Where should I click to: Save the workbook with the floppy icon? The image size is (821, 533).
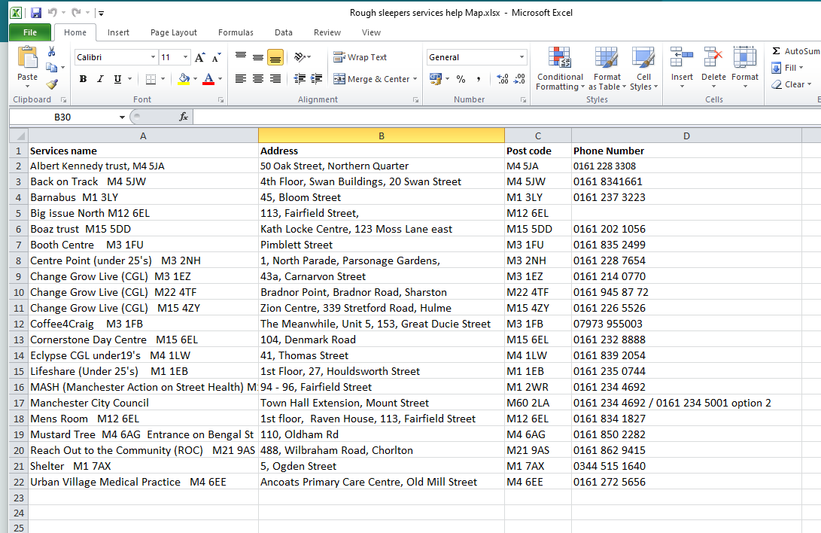coord(35,13)
